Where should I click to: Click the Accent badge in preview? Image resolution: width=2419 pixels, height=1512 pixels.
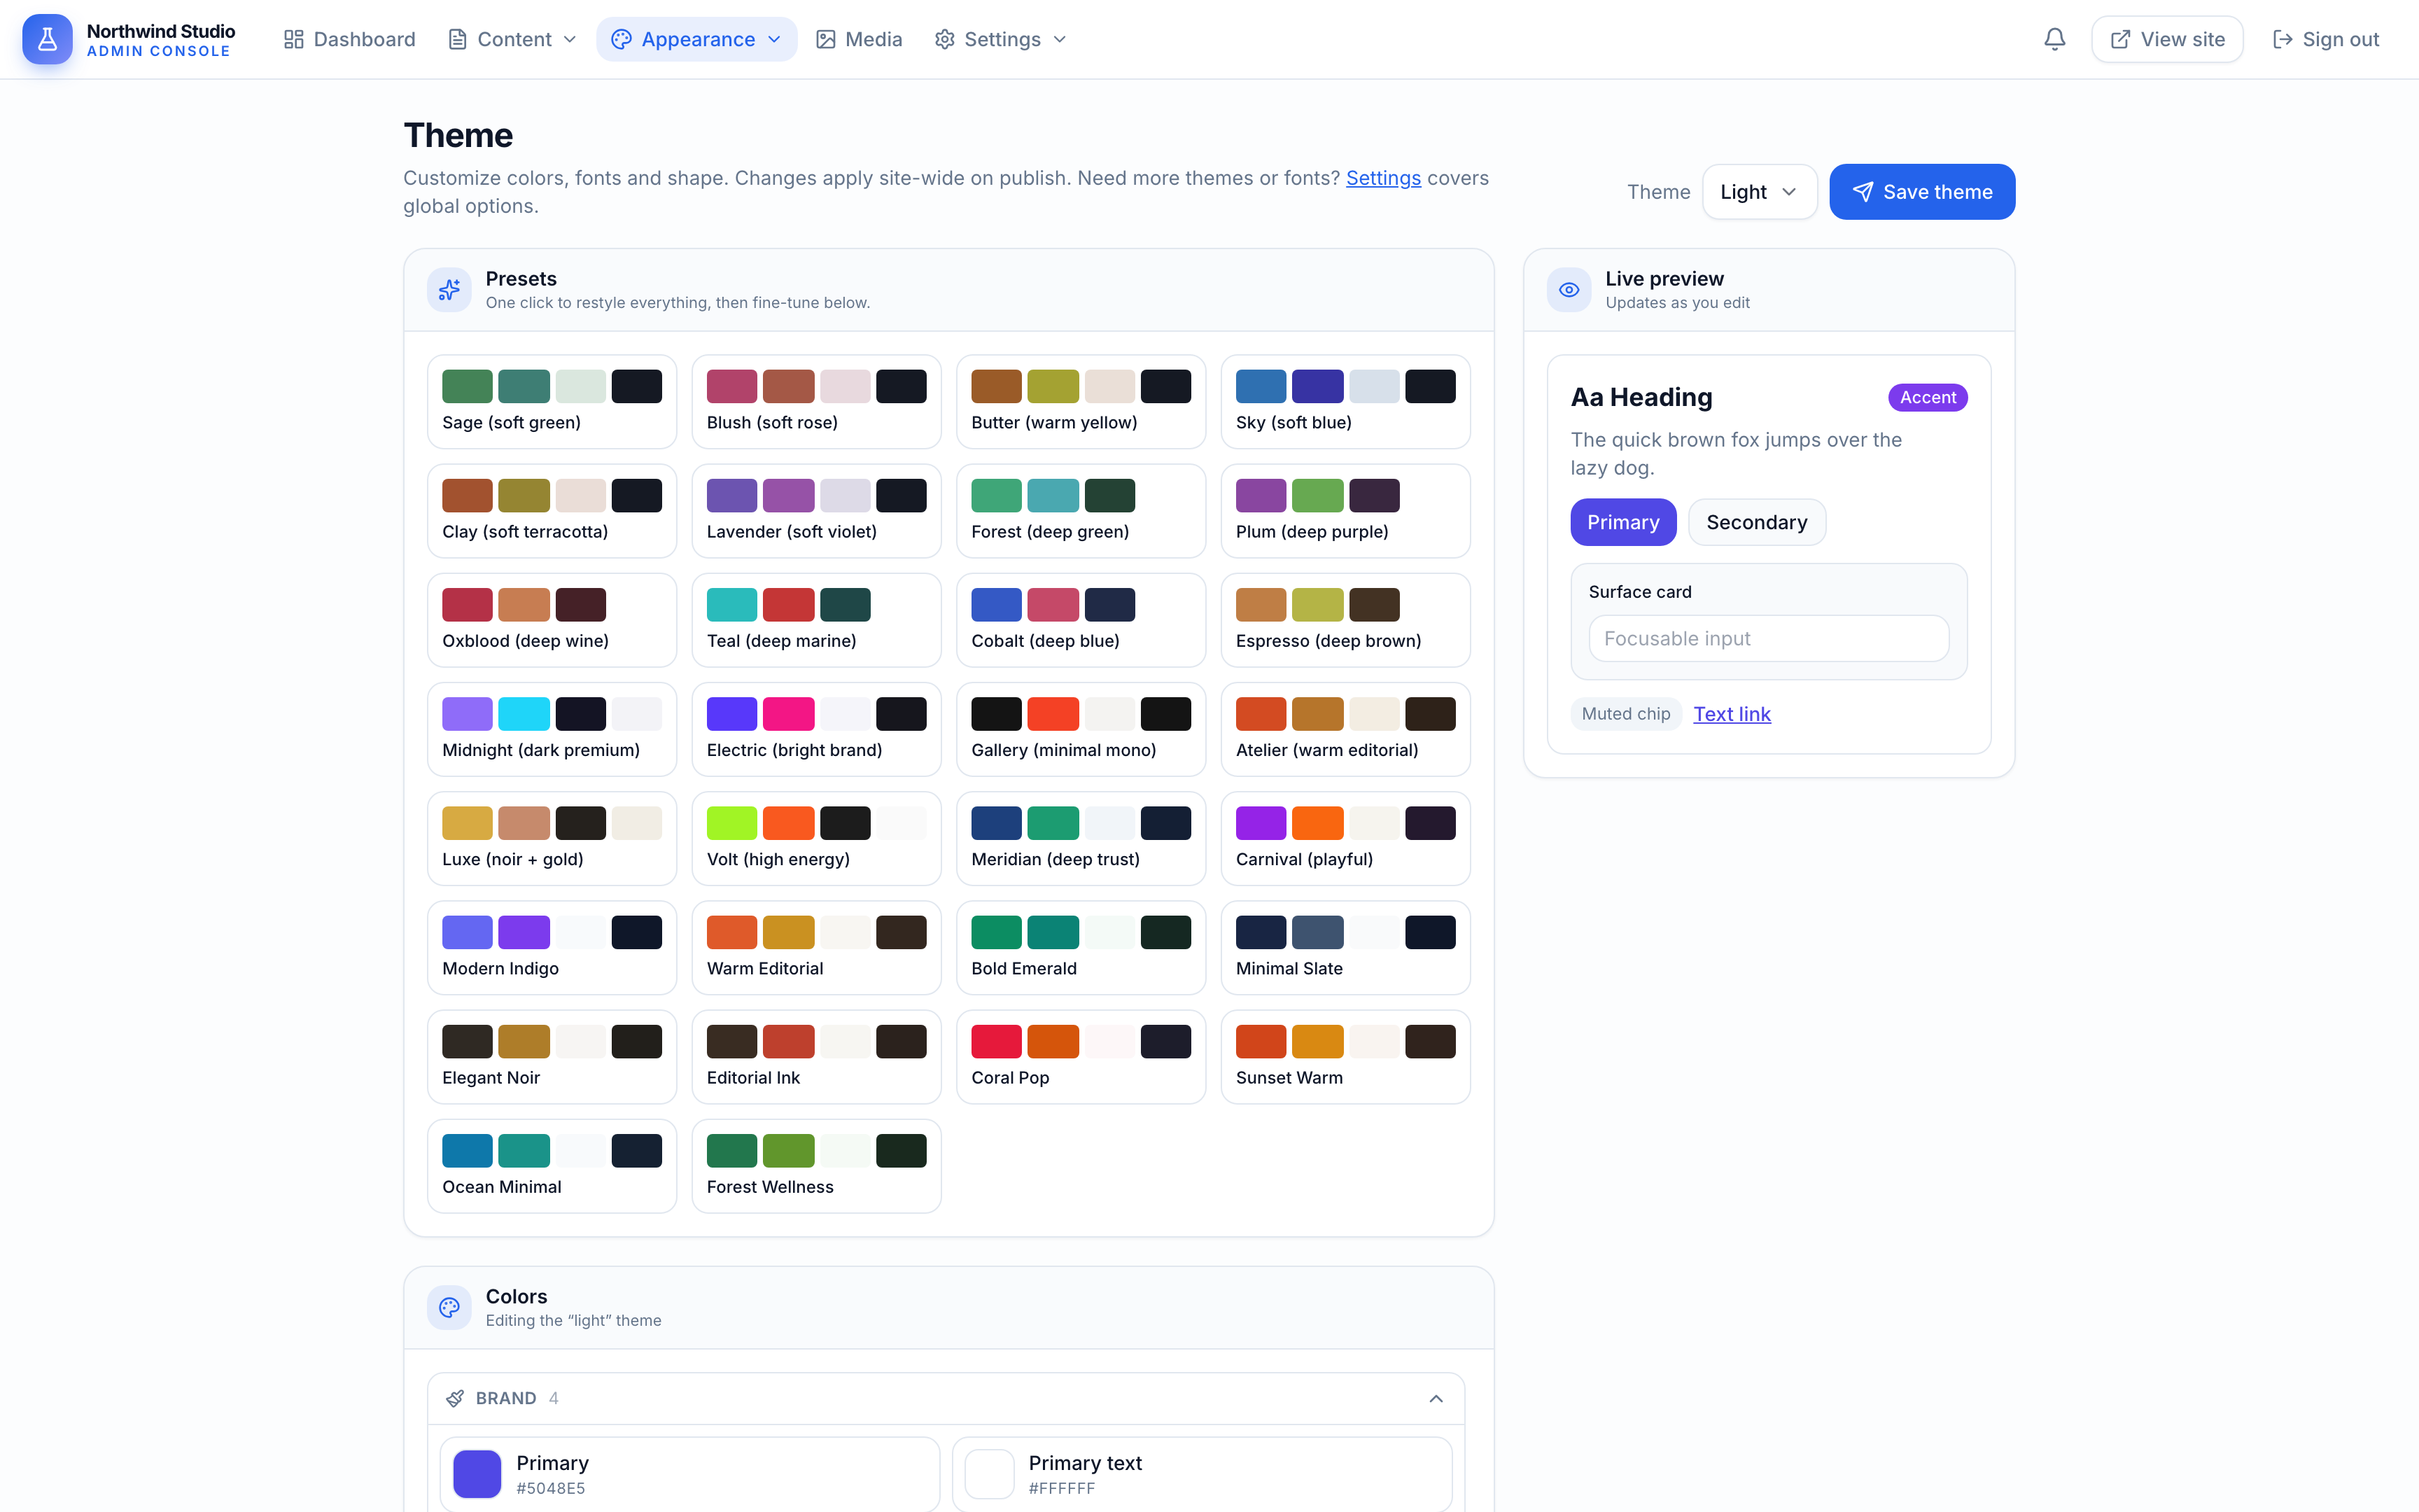pyautogui.click(x=1927, y=398)
